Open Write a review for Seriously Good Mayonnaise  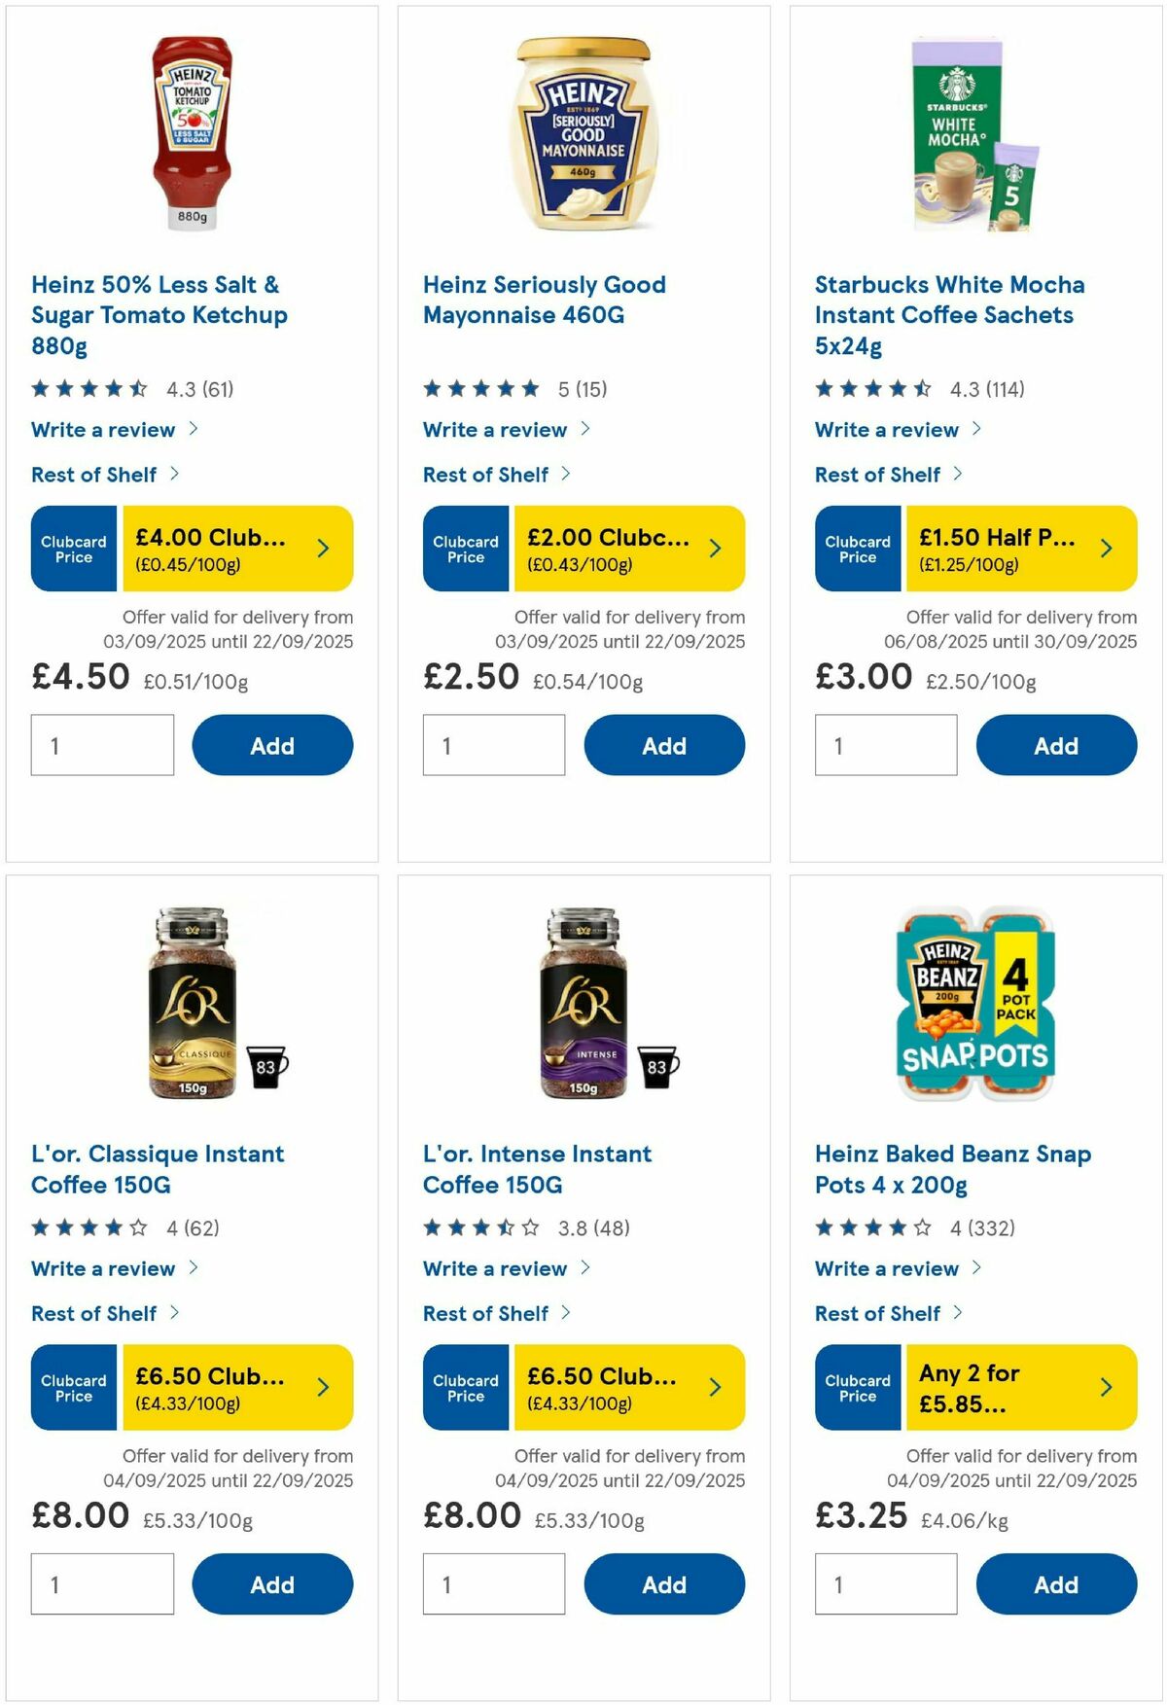coord(494,429)
